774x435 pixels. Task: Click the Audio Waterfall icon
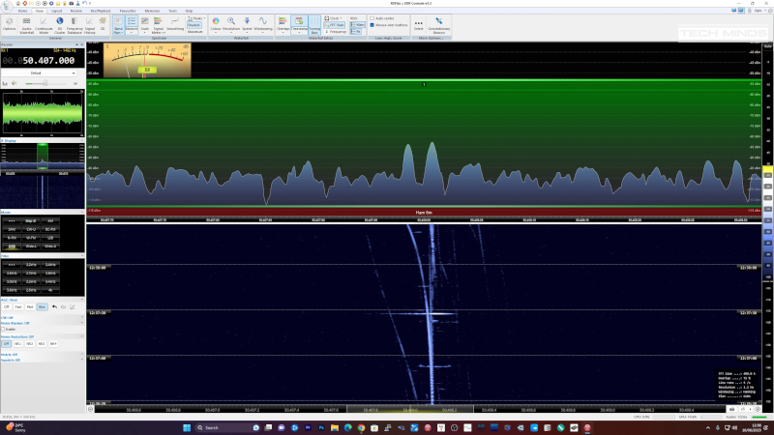[x=26, y=23]
